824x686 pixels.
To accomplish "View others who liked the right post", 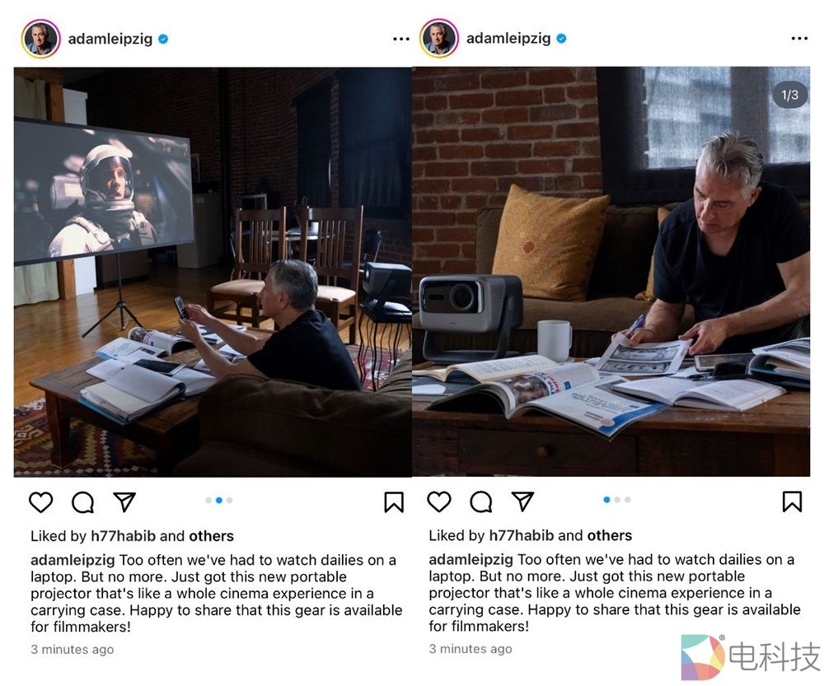I will 610,535.
